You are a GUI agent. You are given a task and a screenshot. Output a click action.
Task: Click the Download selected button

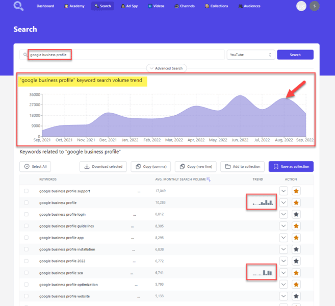104,166
